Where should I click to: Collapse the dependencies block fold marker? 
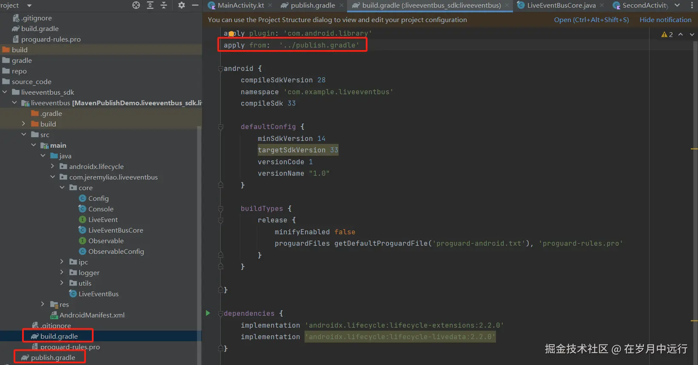pos(220,314)
